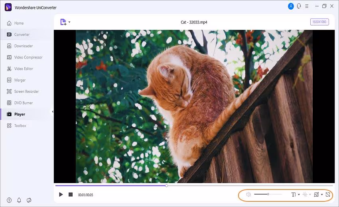Restore down the UniConverter window

point(324,6)
